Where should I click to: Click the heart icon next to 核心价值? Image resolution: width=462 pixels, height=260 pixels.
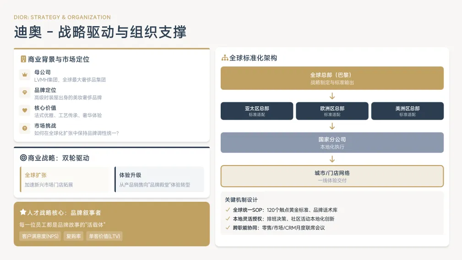click(25, 111)
